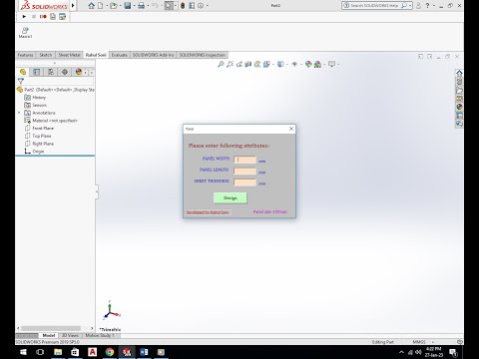Open SOLIDWORKS Resources home in task pane
479x359 pixels.
[459, 73]
